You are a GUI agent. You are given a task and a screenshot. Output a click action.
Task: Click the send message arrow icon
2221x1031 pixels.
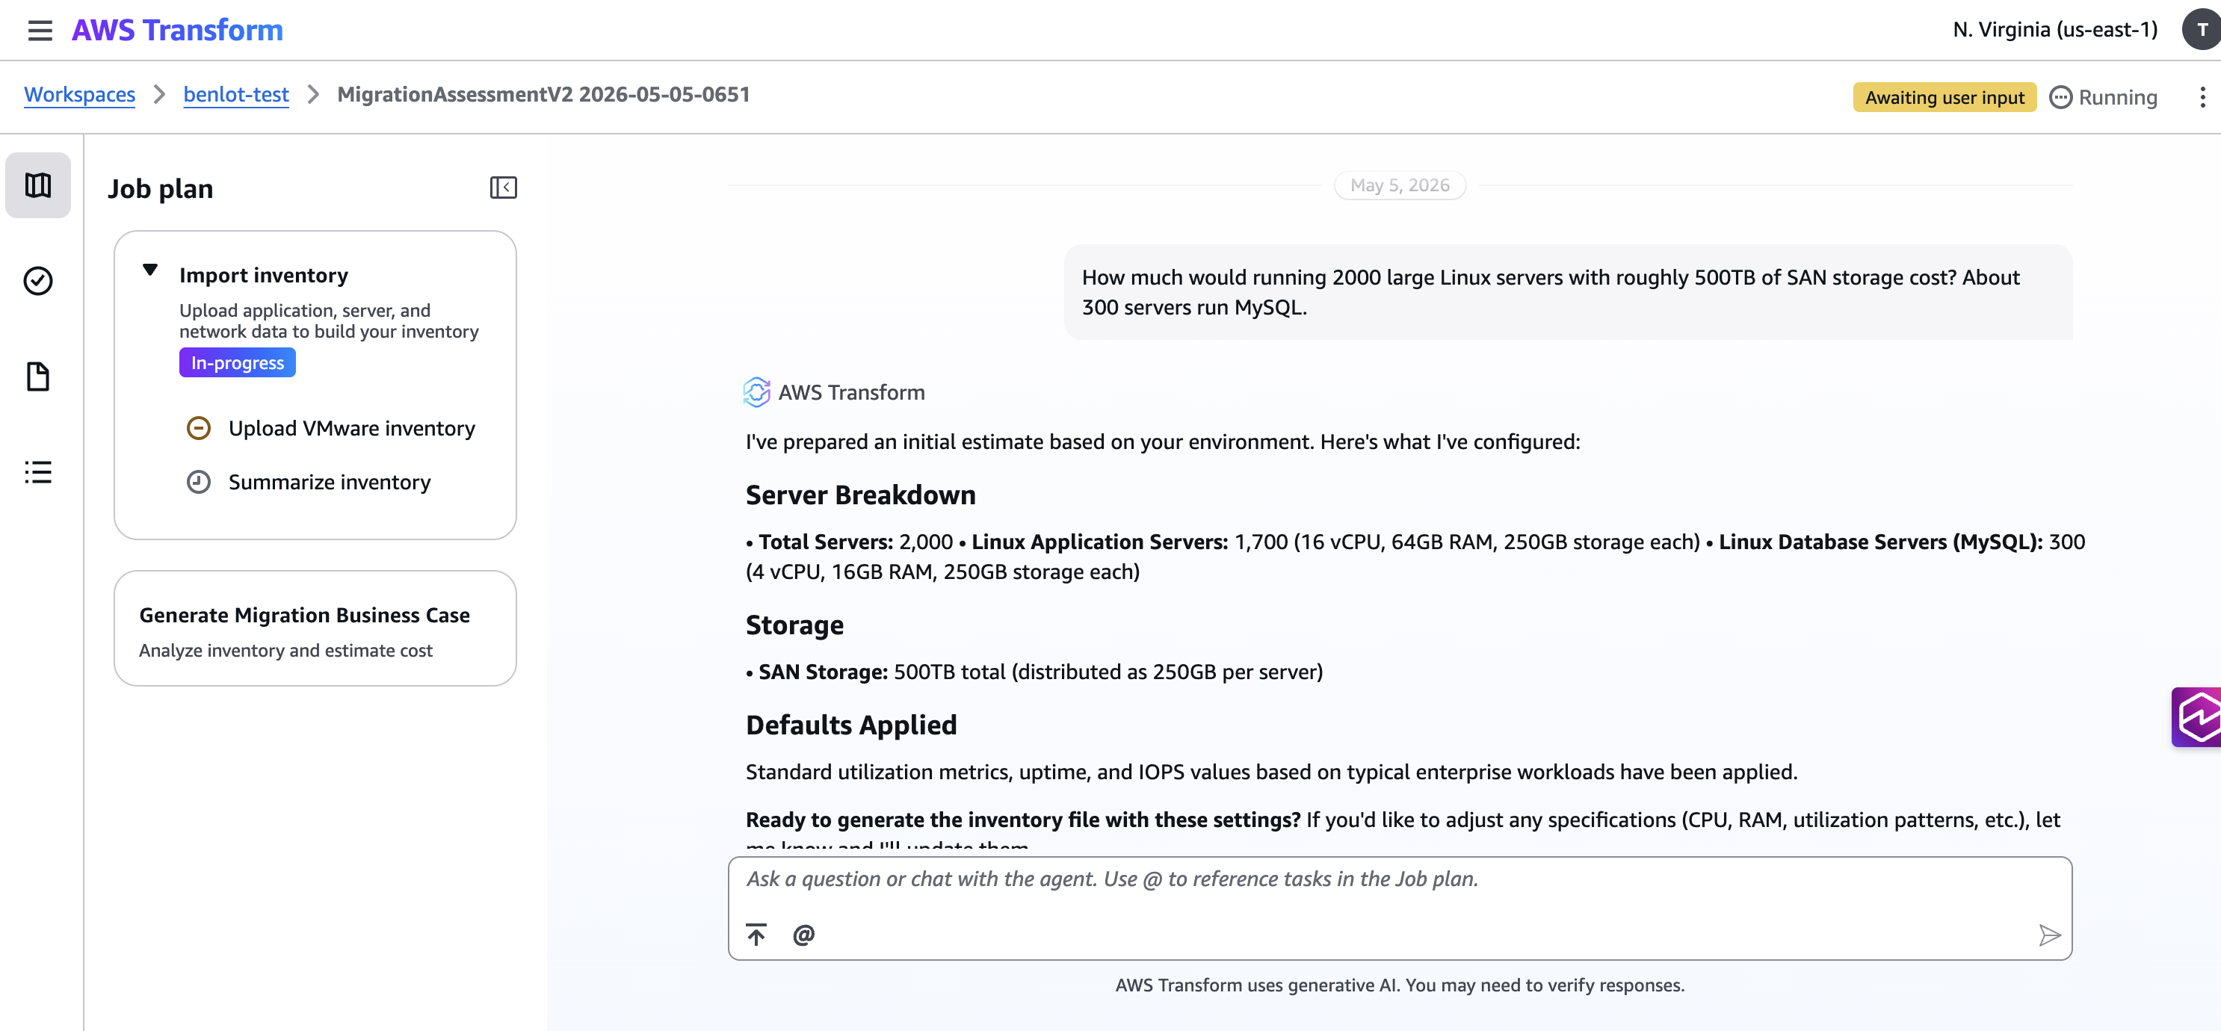(x=2049, y=935)
